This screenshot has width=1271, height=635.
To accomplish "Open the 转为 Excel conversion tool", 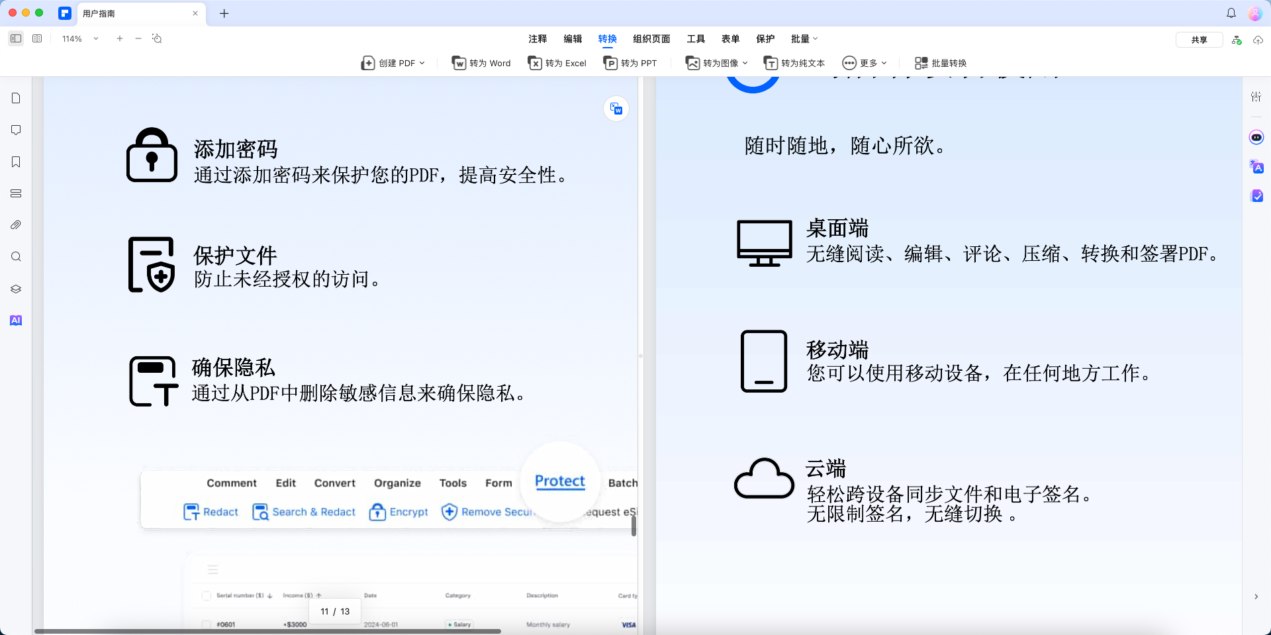I will tap(556, 63).
